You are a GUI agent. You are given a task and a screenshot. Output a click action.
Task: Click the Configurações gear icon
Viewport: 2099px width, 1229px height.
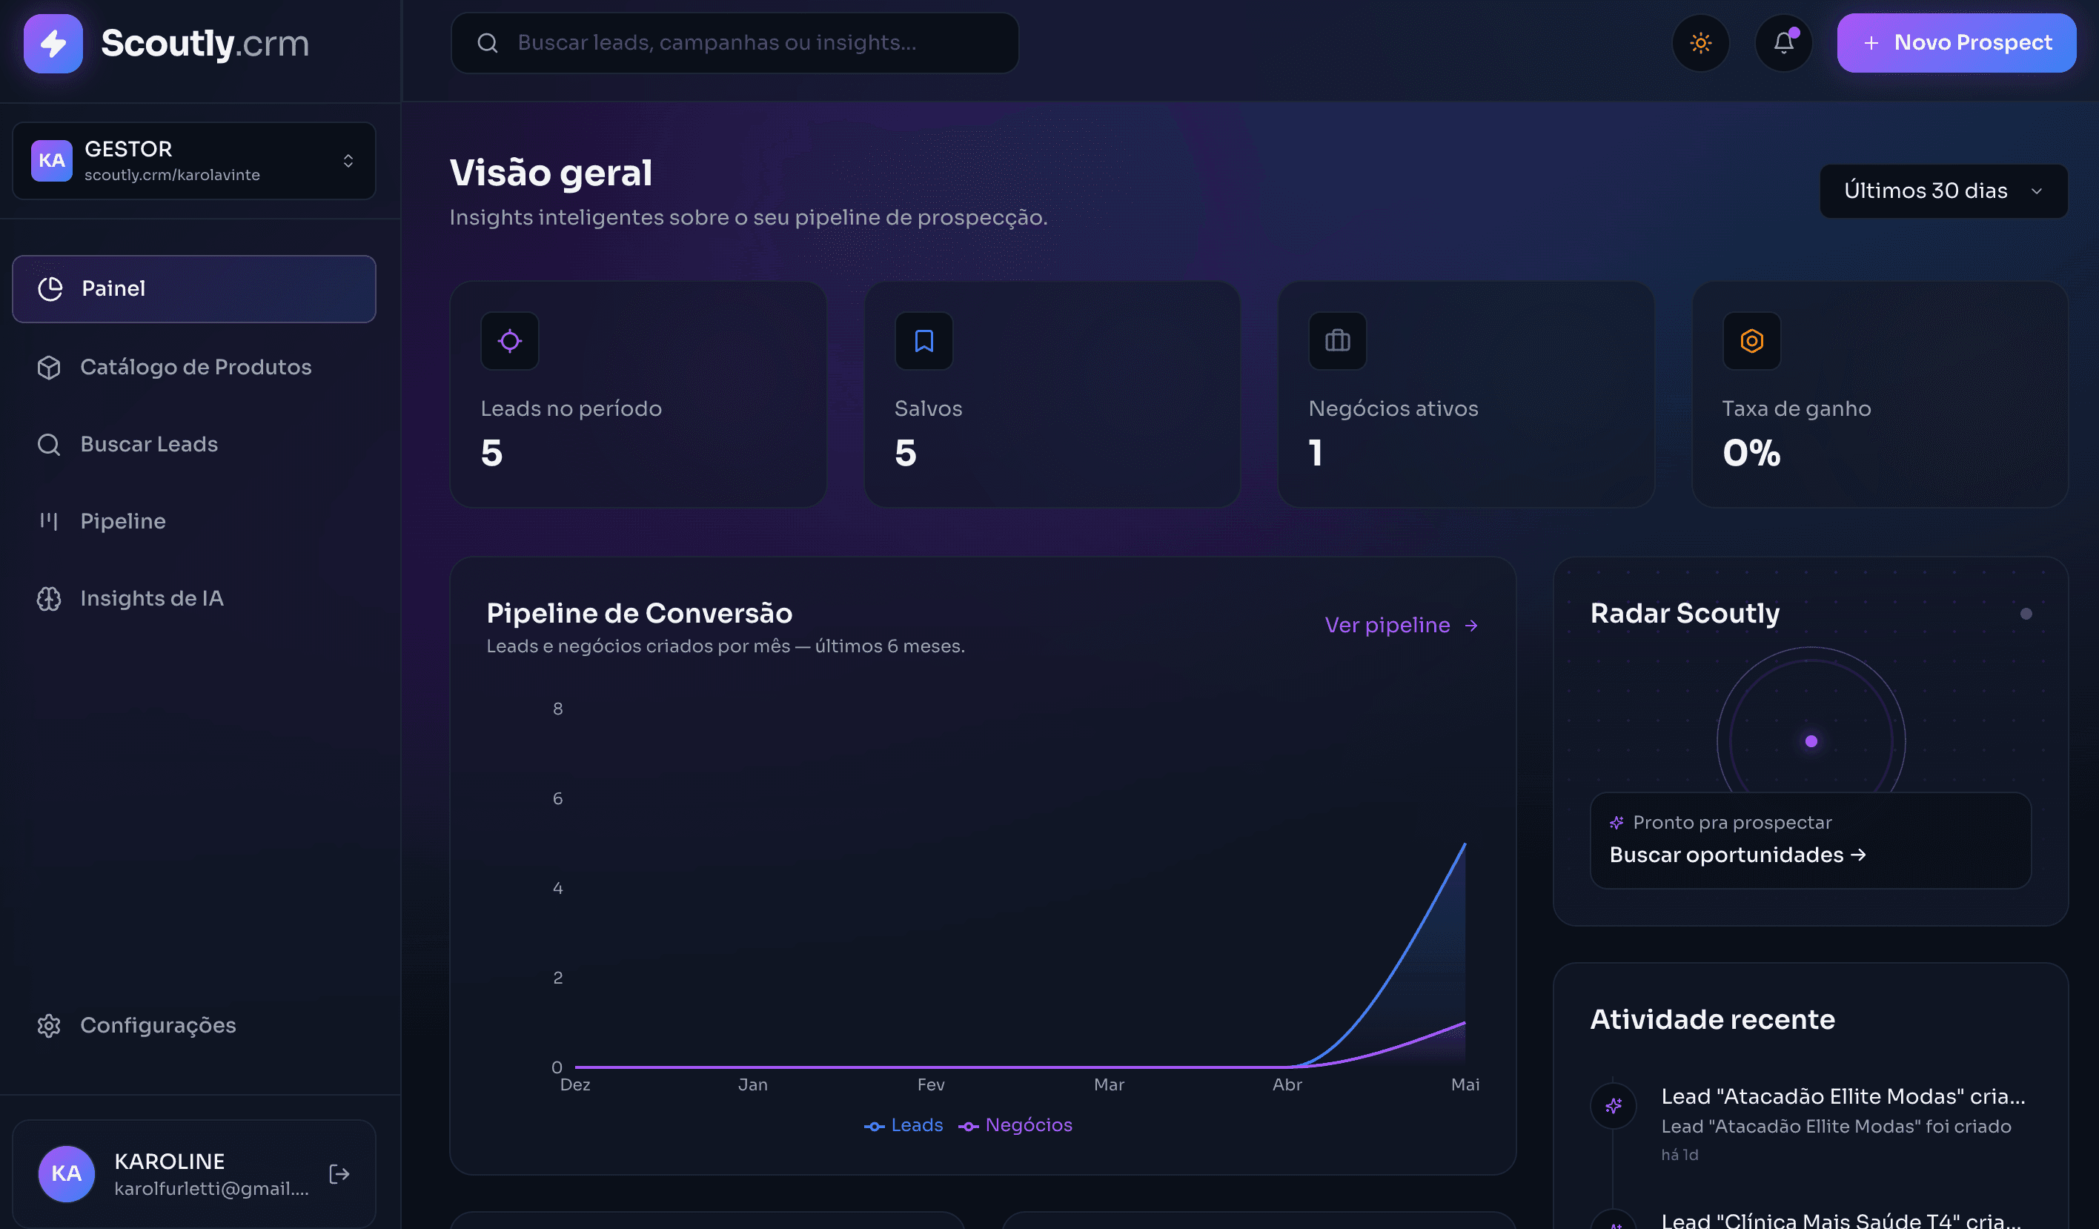(x=49, y=1025)
